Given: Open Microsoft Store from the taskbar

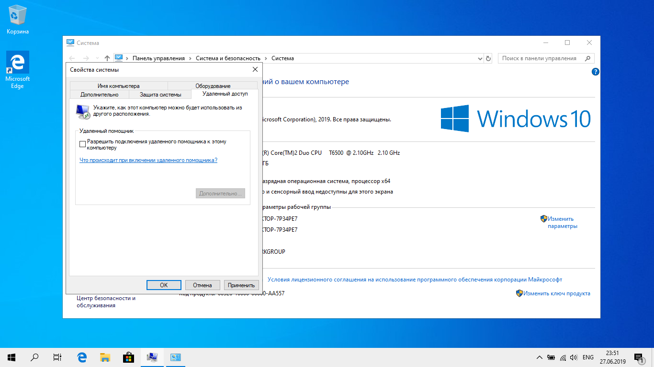Looking at the screenshot, I should pos(128,357).
